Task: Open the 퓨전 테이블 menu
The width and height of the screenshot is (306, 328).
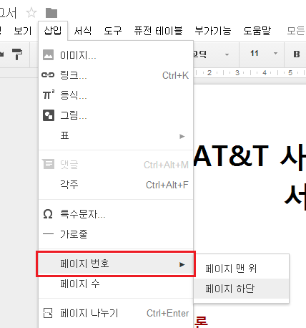Action: 159,31
